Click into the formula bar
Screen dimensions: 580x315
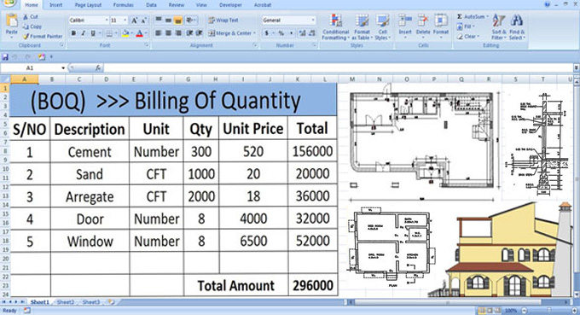click(338, 67)
